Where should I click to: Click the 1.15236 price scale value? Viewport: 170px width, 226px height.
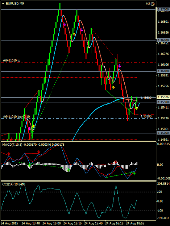coord(163,118)
